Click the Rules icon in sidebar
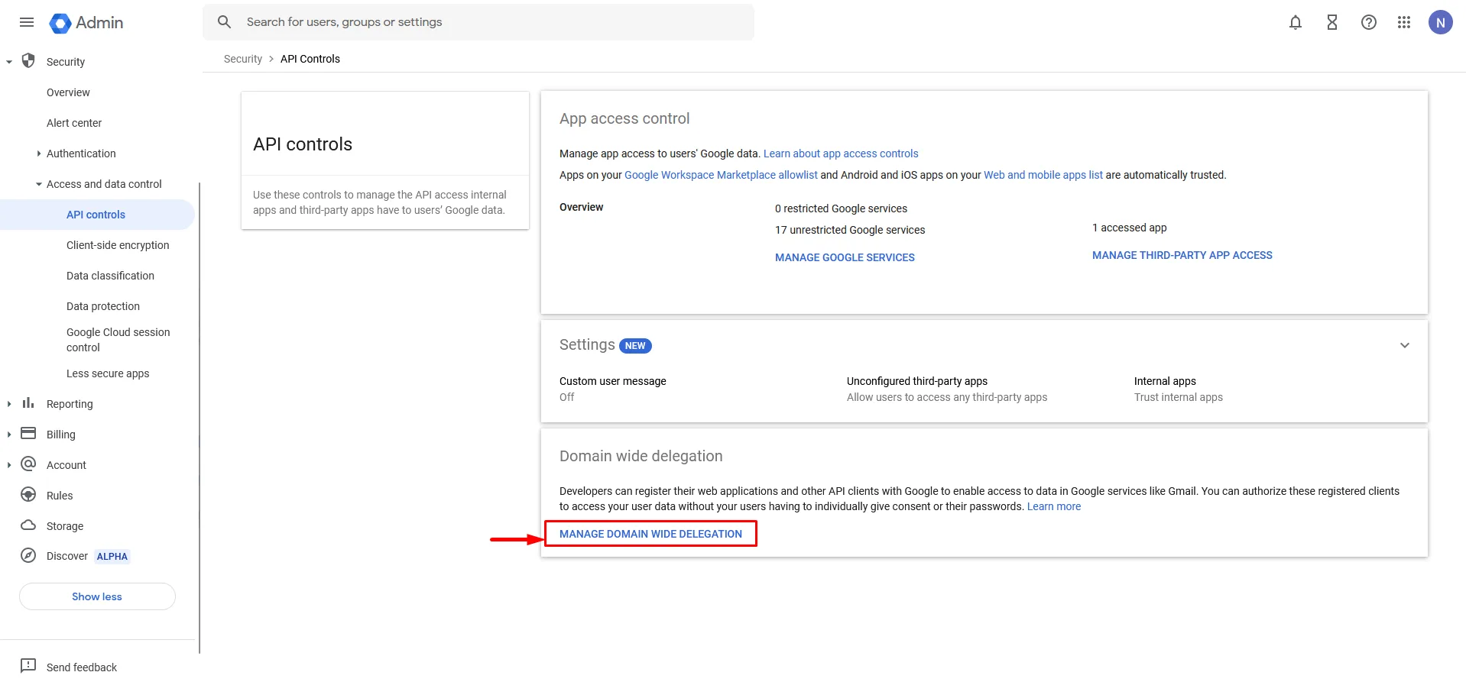 pos(28,495)
